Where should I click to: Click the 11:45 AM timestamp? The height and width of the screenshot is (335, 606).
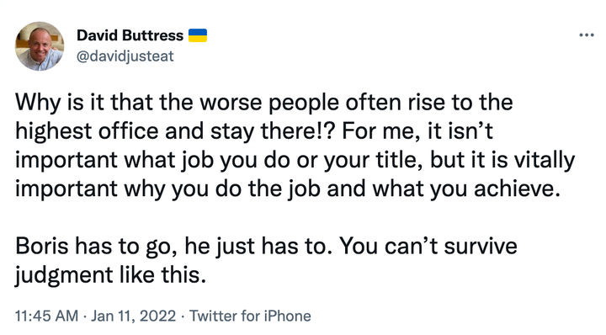coord(46,316)
